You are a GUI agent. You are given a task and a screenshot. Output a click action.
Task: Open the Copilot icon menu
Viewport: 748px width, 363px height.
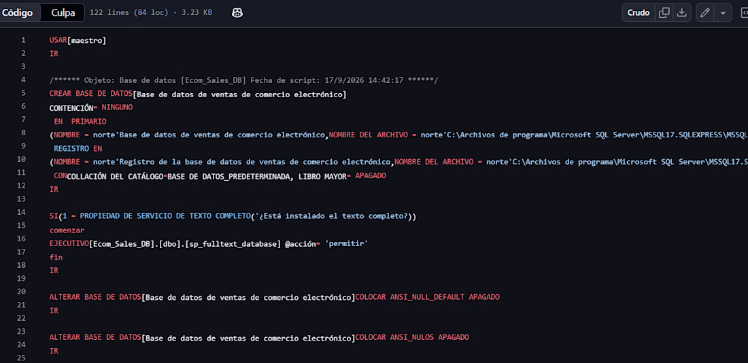pos(237,13)
